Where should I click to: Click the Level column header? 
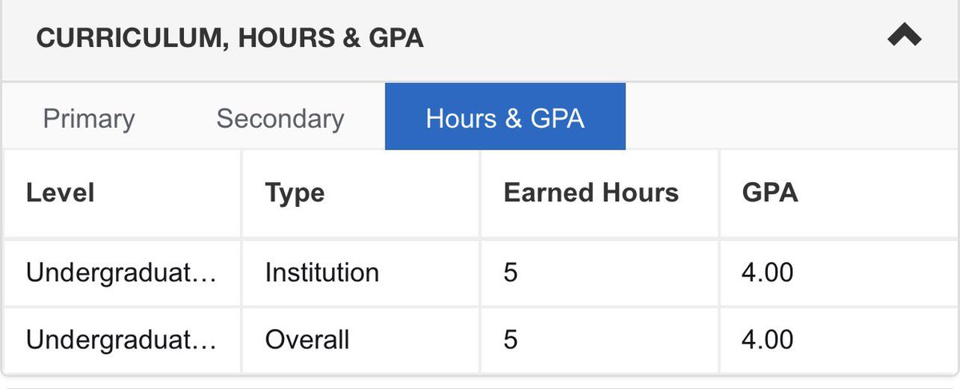point(60,193)
